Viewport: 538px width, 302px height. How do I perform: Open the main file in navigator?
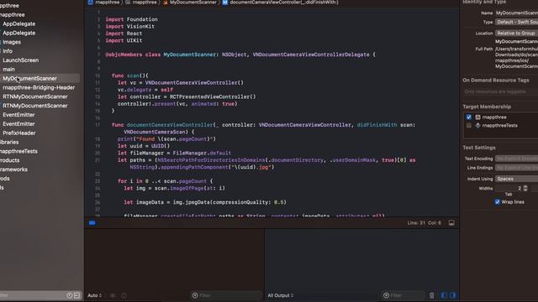tap(8, 69)
